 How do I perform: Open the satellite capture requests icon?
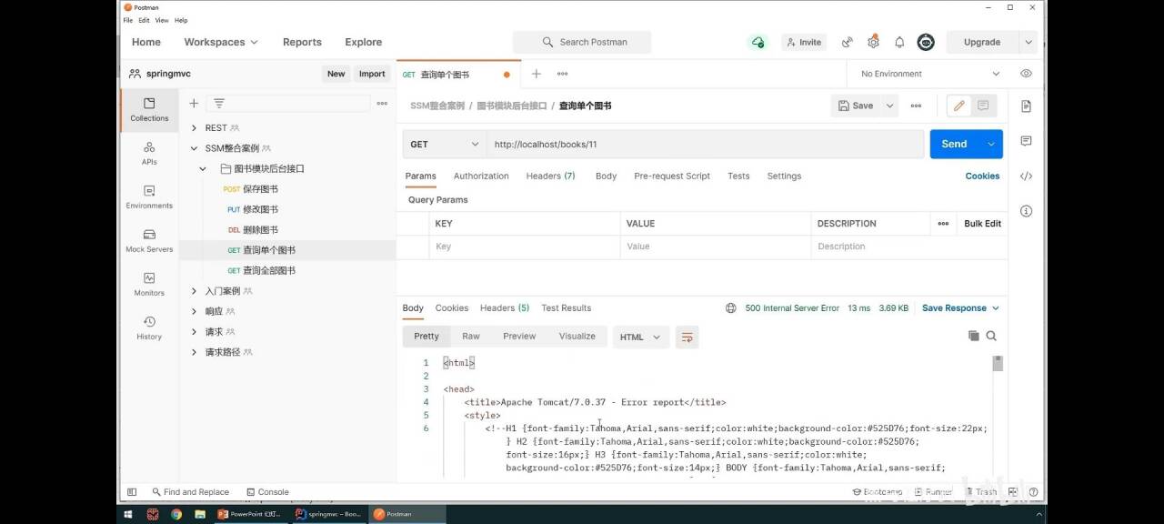pos(847,42)
